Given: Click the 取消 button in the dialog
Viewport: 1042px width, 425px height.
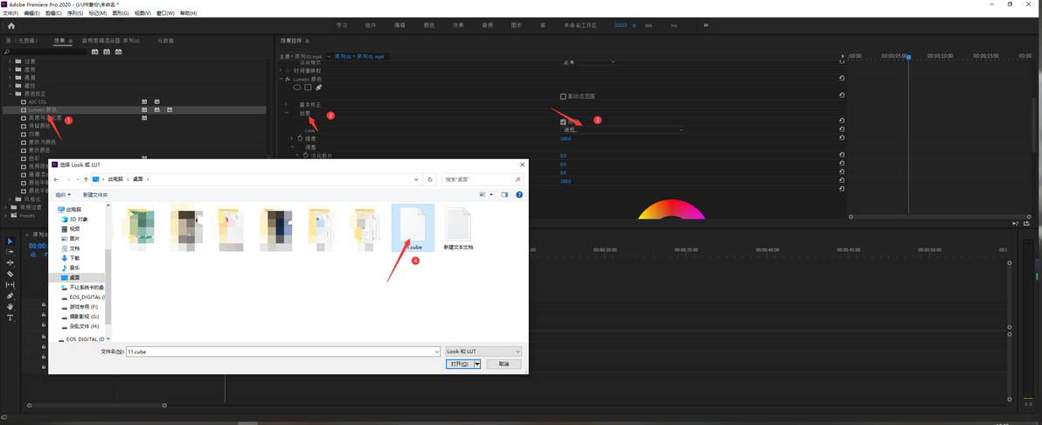Looking at the screenshot, I should click(504, 365).
